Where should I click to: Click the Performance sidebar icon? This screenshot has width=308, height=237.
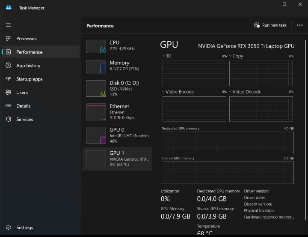[x=8, y=52]
